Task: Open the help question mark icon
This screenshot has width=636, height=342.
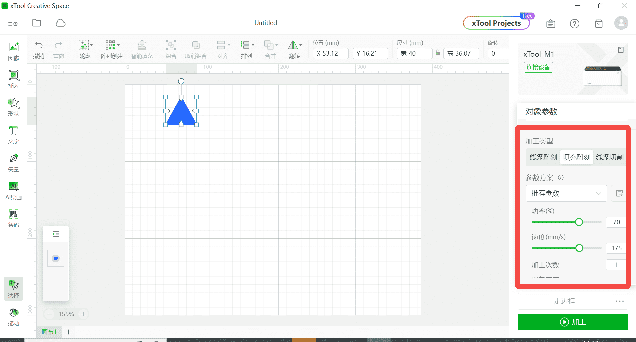Action: tap(575, 24)
